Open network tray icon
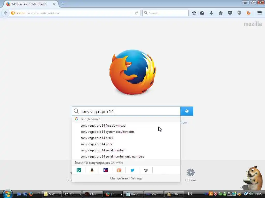The width and height of the screenshot is (265, 198). tap(246, 194)
